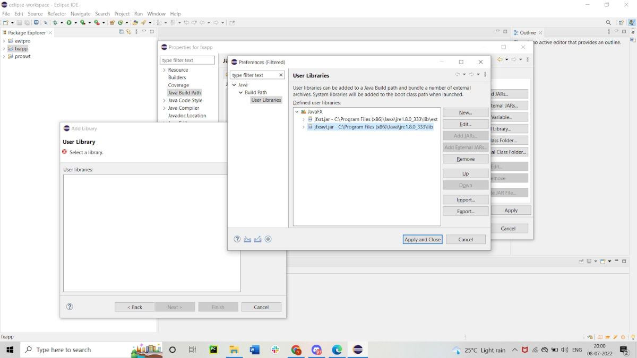Click the Back button in the Add Library dialog
This screenshot has width=637, height=358.
[x=135, y=307]
